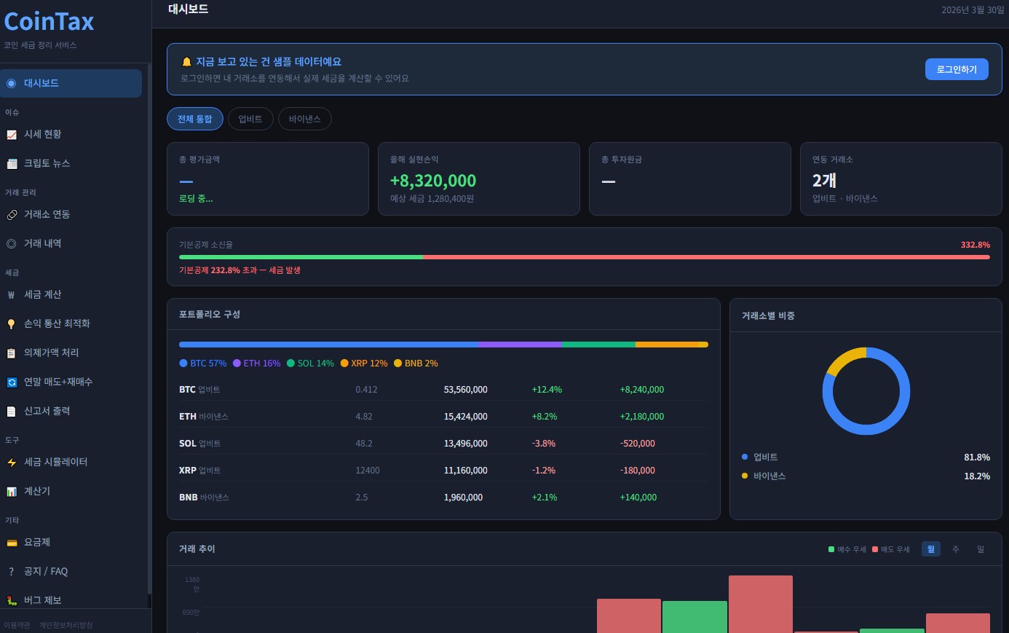Open 공지 / FAQ page
1009x633 pixels.
[x=71, y=571]
